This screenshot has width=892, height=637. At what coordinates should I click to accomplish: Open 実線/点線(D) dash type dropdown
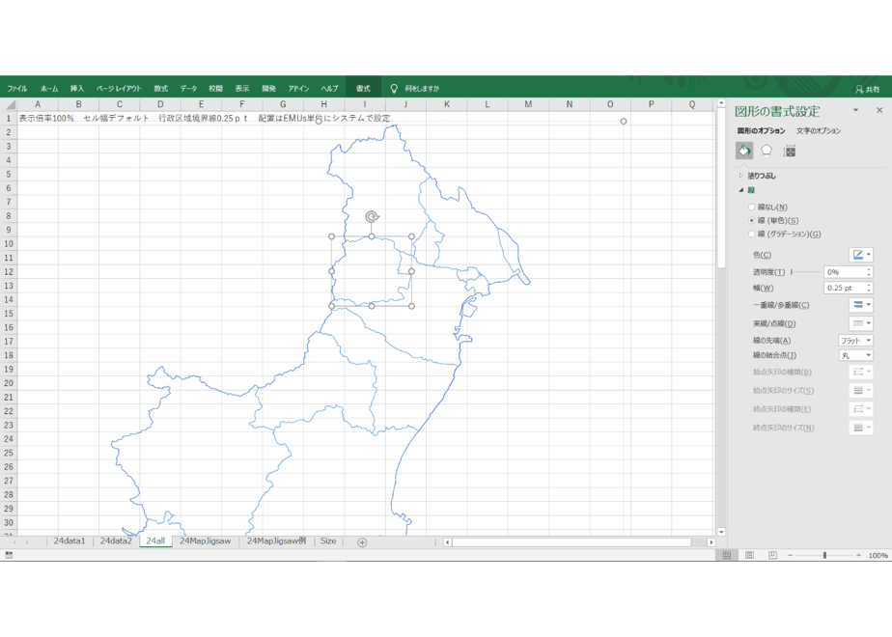(x=861, y=323)
